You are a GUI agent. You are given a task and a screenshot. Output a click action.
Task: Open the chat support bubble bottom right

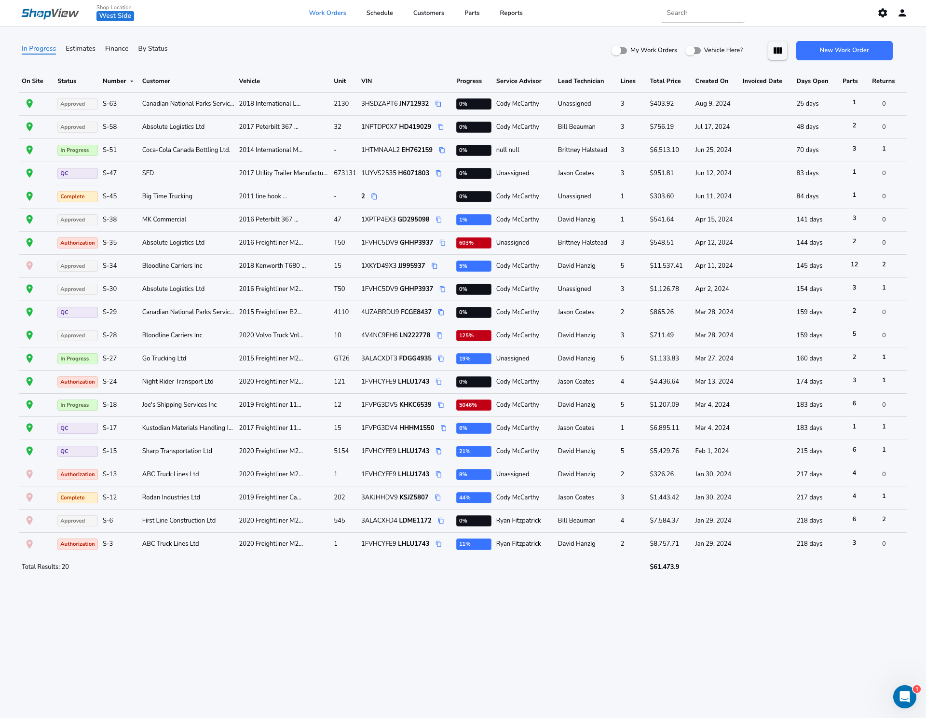[x=904, y=697]
